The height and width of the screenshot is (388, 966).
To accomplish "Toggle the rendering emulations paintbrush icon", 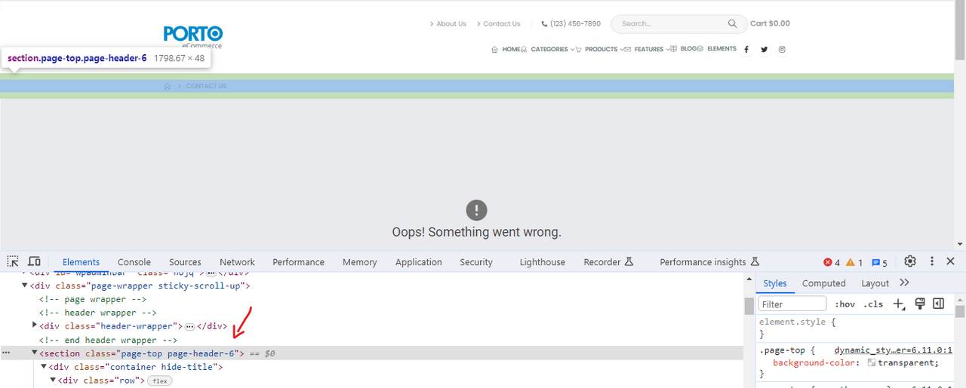I will (919, 304).
